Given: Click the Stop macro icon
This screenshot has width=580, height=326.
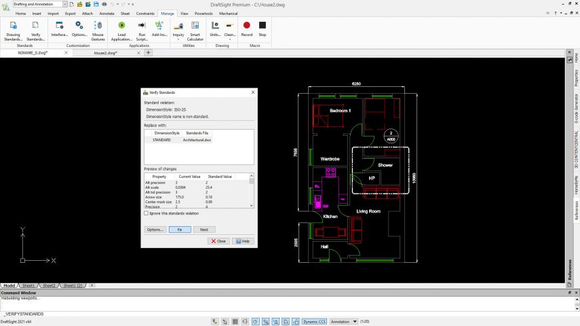Looking at the screenshot, I should [x=263, y=26].
